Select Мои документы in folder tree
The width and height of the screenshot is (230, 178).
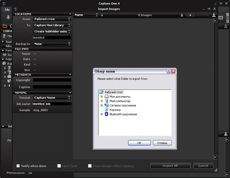120,97
